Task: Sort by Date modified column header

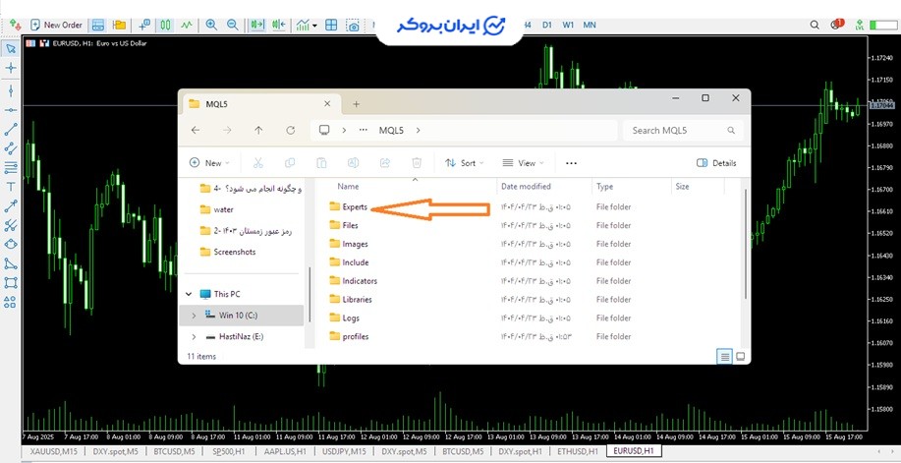Action: coord(526,187)
